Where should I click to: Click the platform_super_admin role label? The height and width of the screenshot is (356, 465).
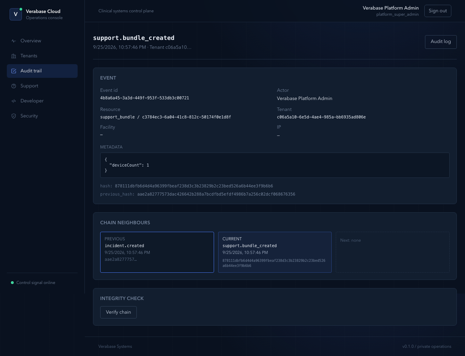tap(397, 15)
